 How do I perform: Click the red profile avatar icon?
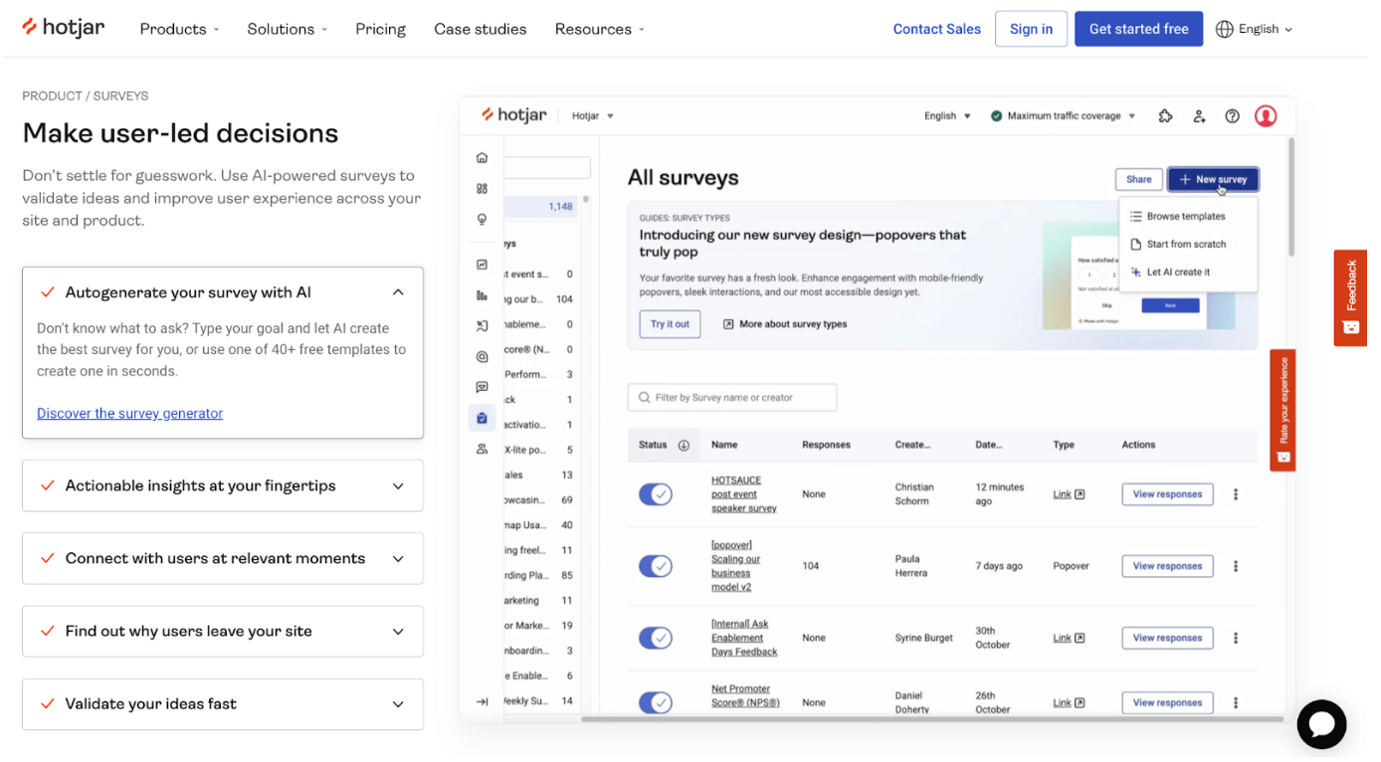pyautogui.click(x=1266, y=115)
